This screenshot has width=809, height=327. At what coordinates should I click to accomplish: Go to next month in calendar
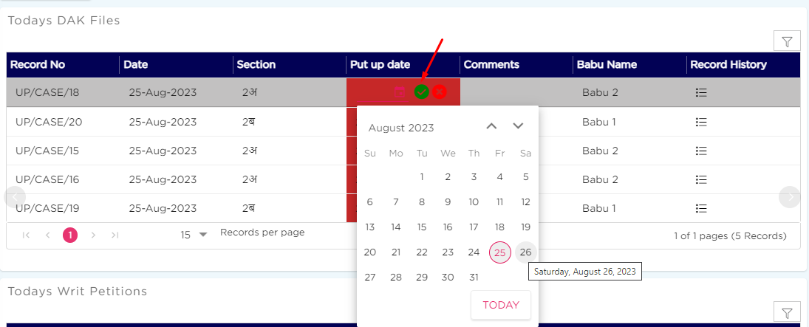point(518,126)
